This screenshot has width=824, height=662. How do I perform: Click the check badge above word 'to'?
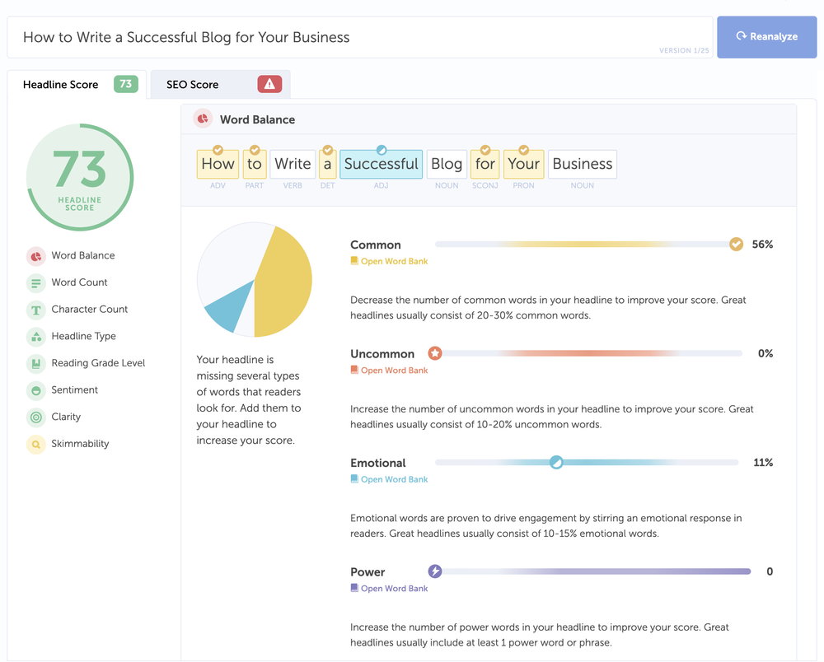coord(255,150)
